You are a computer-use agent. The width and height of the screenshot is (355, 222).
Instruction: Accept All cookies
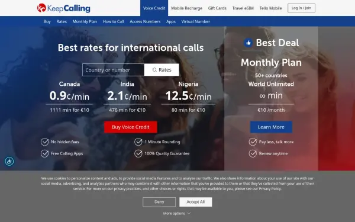pos(196,202)
